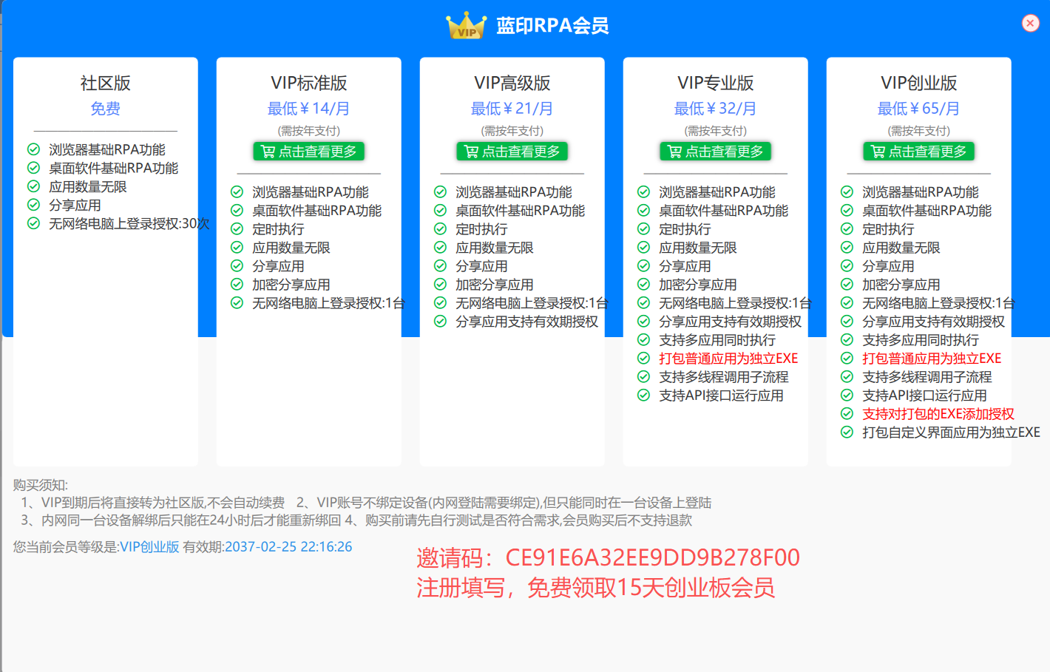Open 点击查看更多 under VIP标准版
The image size is (1050, 672).
(308, 152)
